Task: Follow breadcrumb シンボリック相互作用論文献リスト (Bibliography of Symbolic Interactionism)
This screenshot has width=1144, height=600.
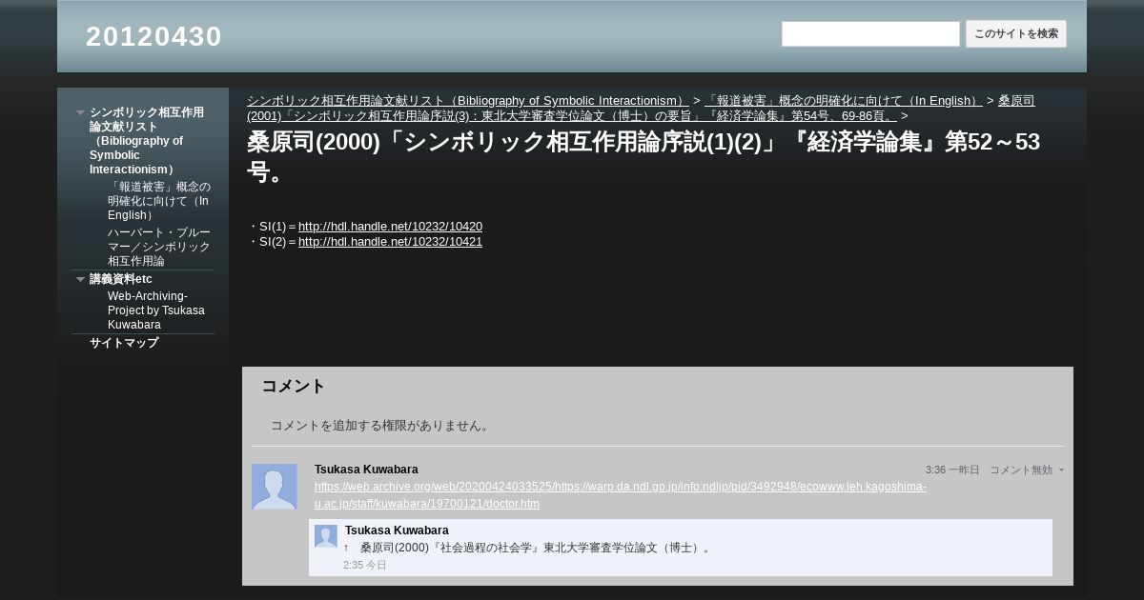Action: [x=468, y=101]
